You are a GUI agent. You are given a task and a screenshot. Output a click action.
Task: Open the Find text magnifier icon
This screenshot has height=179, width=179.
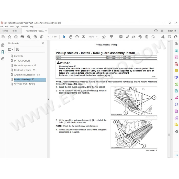click(x=29, y=37)
